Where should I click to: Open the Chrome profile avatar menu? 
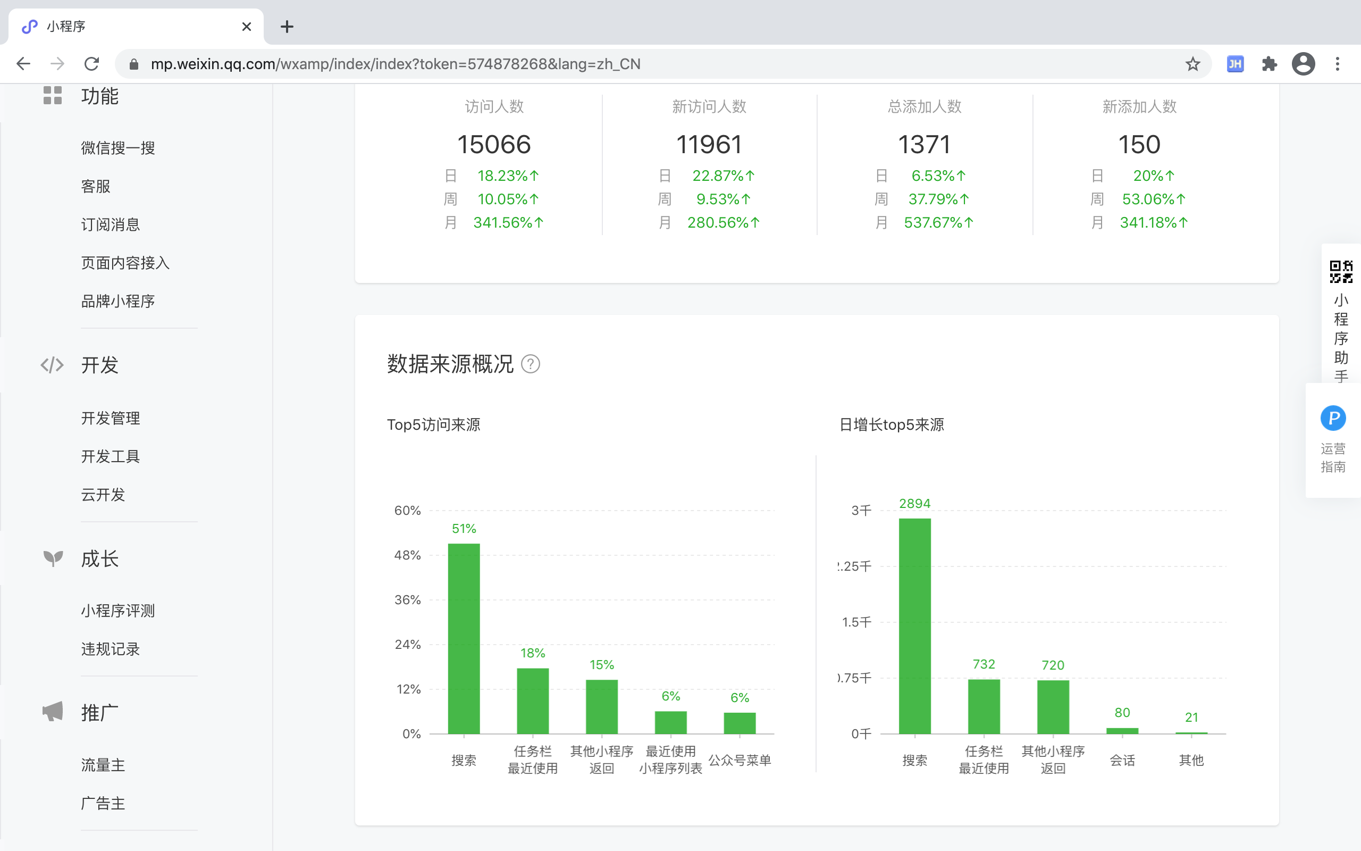[1303, 64]
